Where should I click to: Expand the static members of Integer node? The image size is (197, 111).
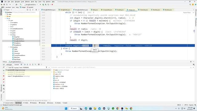tap(52, 70)
